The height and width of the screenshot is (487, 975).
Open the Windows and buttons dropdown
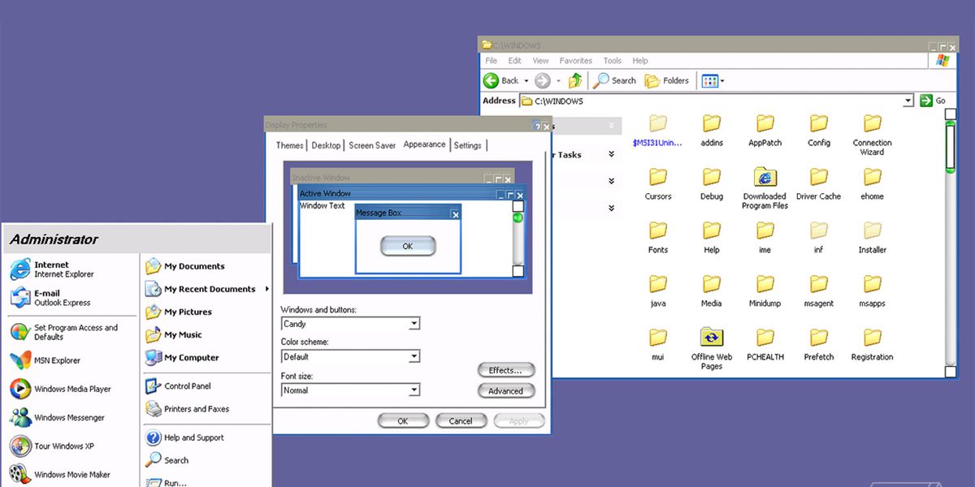coord(414,324)
